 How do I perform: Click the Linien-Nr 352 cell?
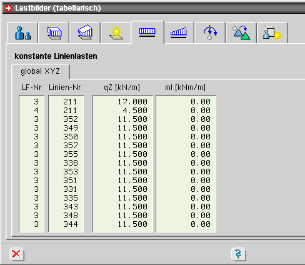click(x=71, y=119)
